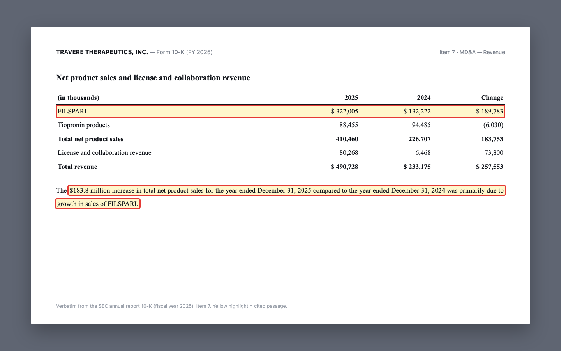Click total revenue change $257,553
The height and width of the screenshot is (351, 561).
tap(489, 167)
